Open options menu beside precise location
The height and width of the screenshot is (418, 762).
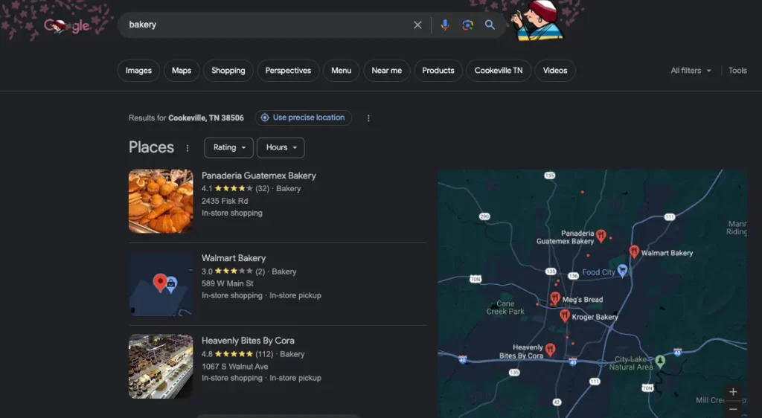(x=368, y=118)
